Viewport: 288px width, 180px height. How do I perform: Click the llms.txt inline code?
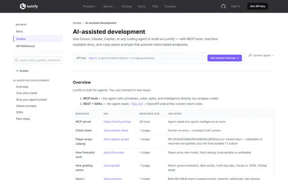pos(137,104)
